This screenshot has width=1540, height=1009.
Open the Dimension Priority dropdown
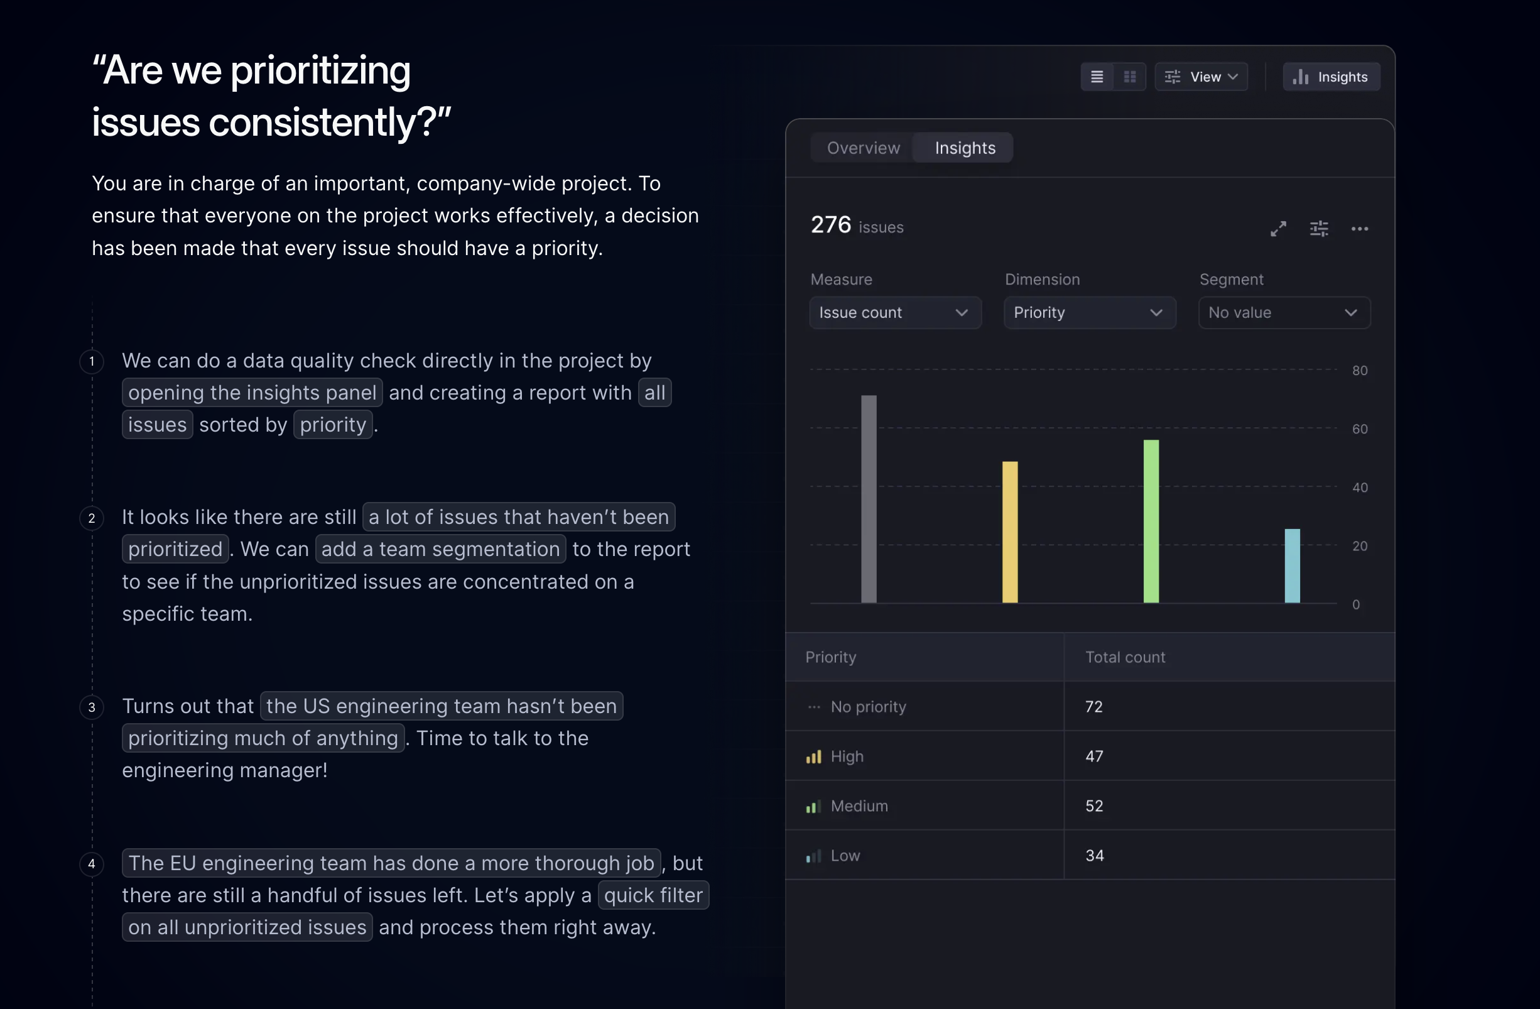point(1090,313)
